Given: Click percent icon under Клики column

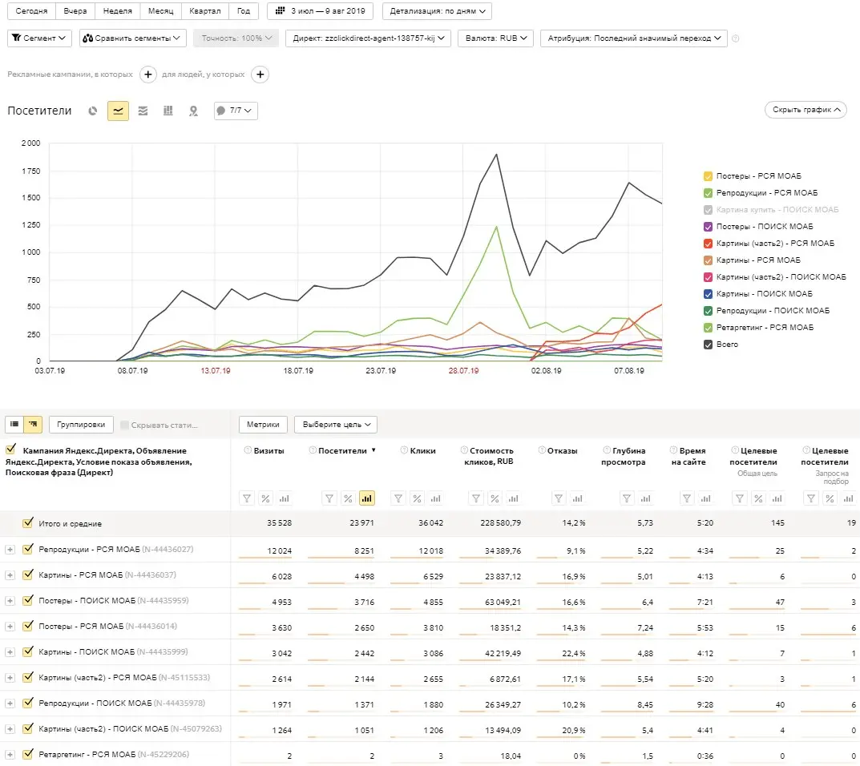Looking at the screenshot, I should [418, 498].
